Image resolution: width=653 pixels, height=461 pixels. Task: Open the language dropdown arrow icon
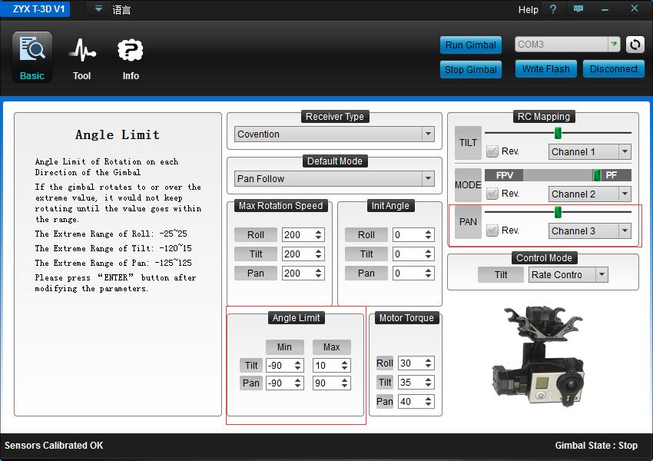pos(98,9)
